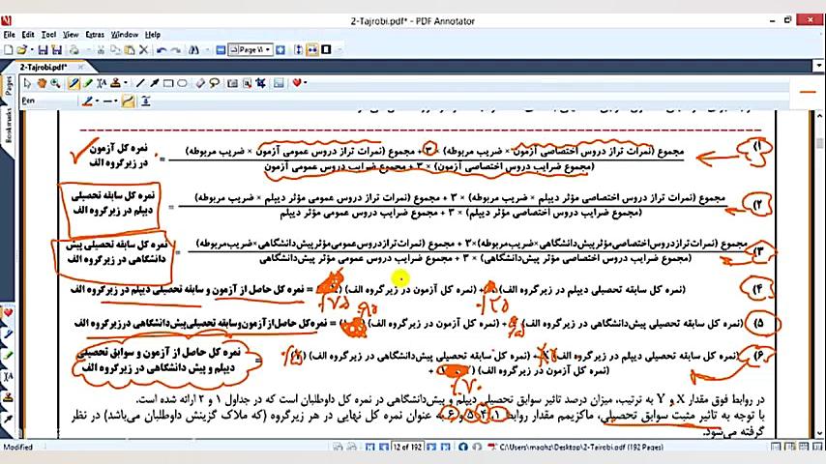This screenshot has height=464, width=826.
Task: Toggle the pen curve smoothing option
Action: tap(128, 101)
